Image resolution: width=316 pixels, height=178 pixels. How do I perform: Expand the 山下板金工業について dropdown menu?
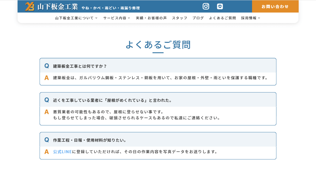76,18
